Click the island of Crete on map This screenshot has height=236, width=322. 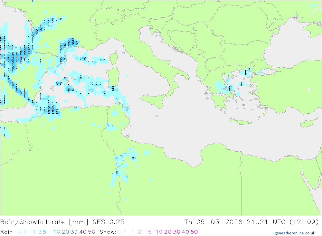pyautogui.click(x=240, y=121)
